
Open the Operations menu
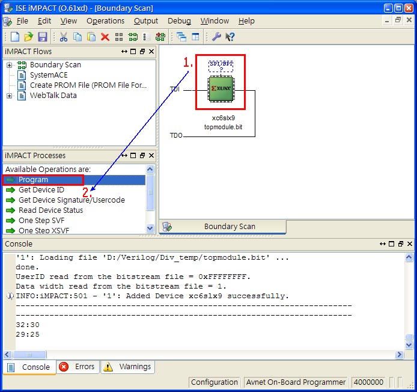(x=106, y=21)
